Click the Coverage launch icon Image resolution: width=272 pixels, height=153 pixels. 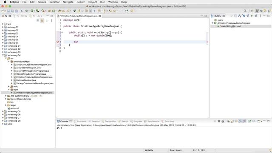pos(37,11)
